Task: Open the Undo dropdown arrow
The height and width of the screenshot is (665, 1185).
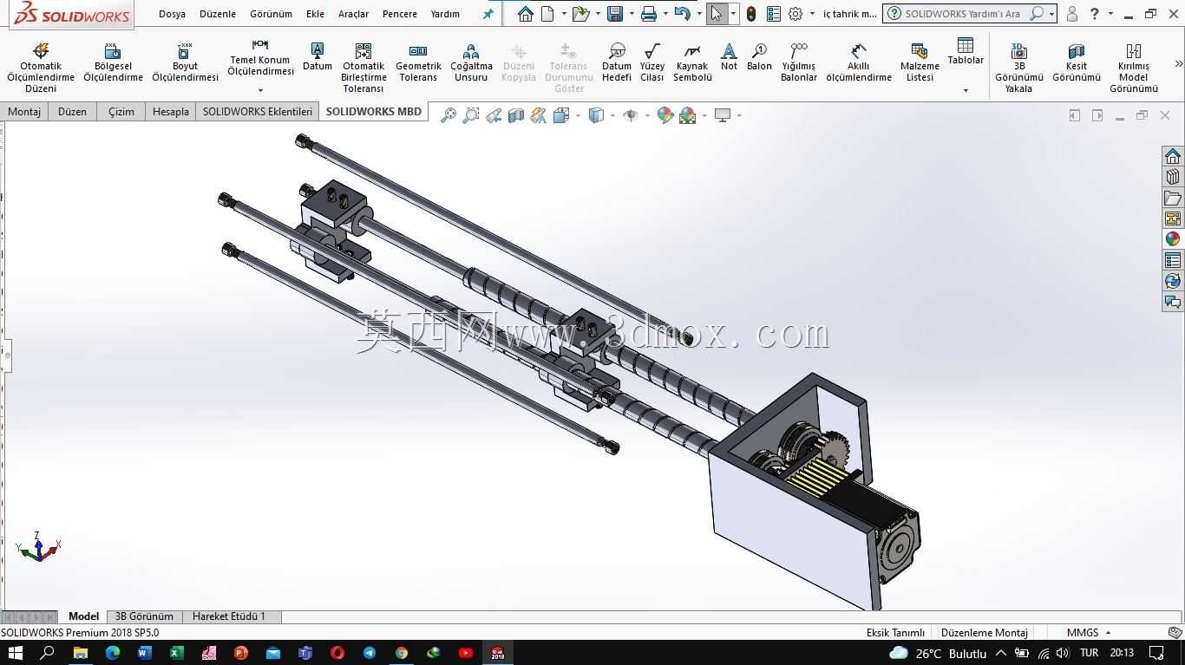Action: [699, 14]
